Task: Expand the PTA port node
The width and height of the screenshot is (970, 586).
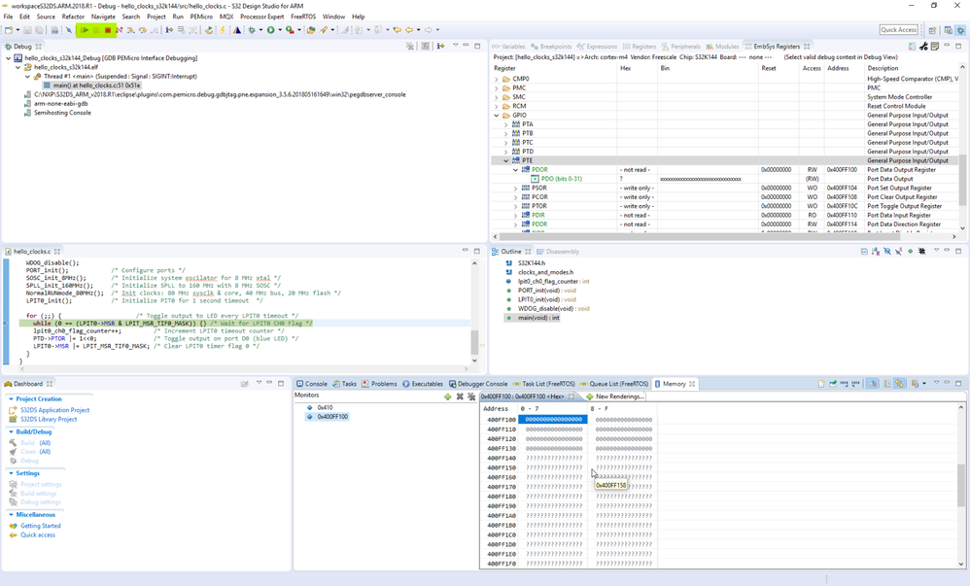Action: click(506, 124)
